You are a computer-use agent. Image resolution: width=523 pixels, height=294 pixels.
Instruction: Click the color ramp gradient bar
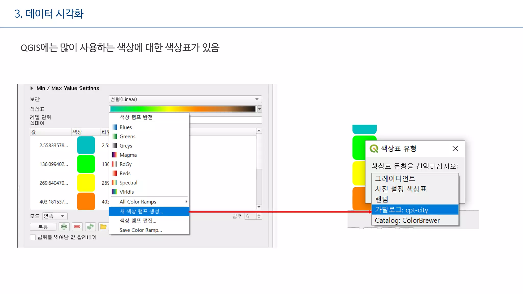[x=183, y=109]
